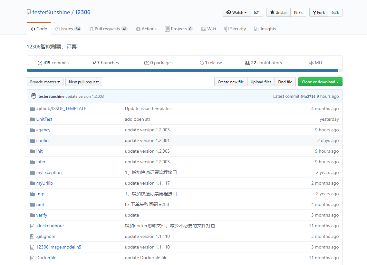Click the commits history clock icon
Screen dimensions: 367x265
tap(40, 63)
